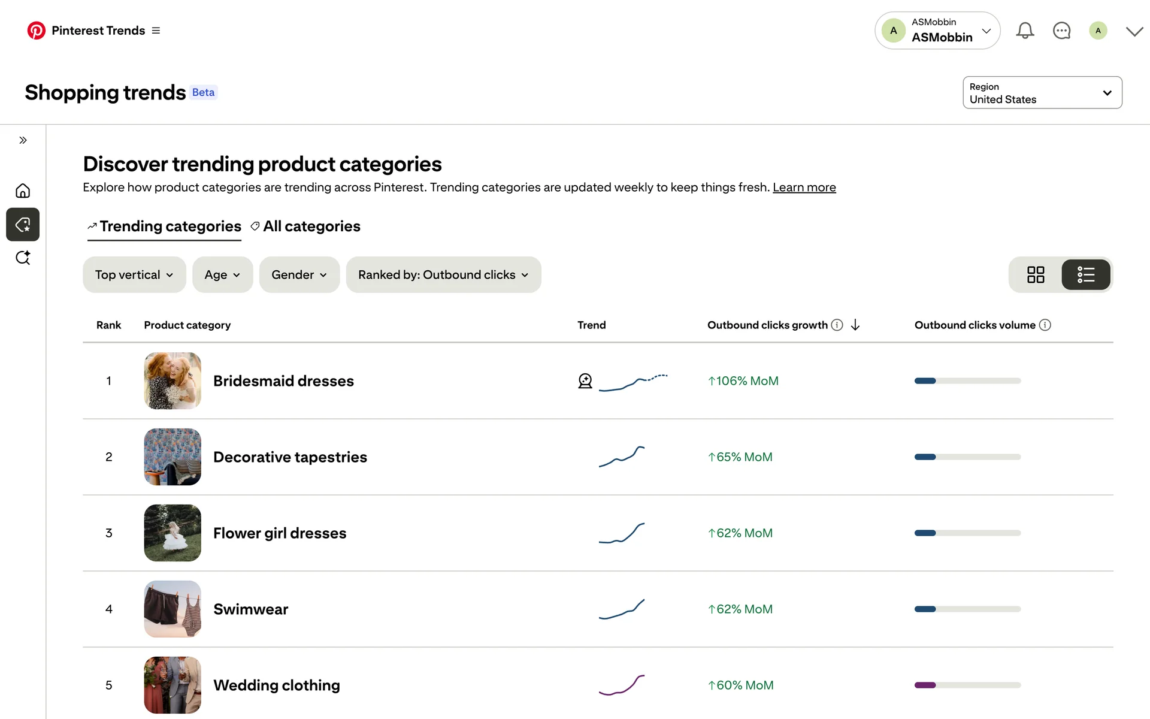This screenshot has width=1150, height=719.
Task: Open the Decorative tapestries category
Action: coord(290,457)
